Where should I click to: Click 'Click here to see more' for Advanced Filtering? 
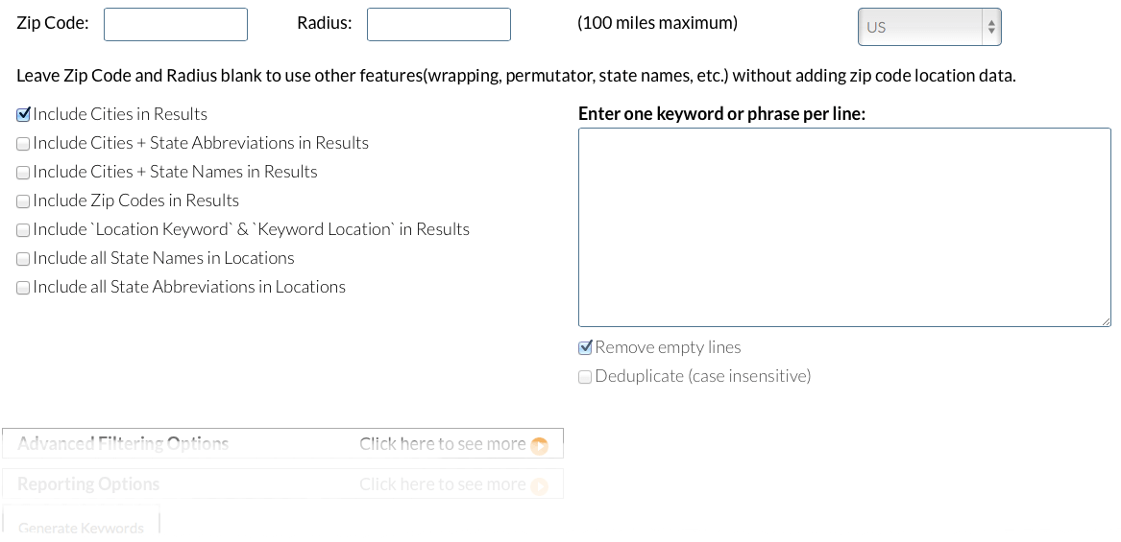point(442,444)
